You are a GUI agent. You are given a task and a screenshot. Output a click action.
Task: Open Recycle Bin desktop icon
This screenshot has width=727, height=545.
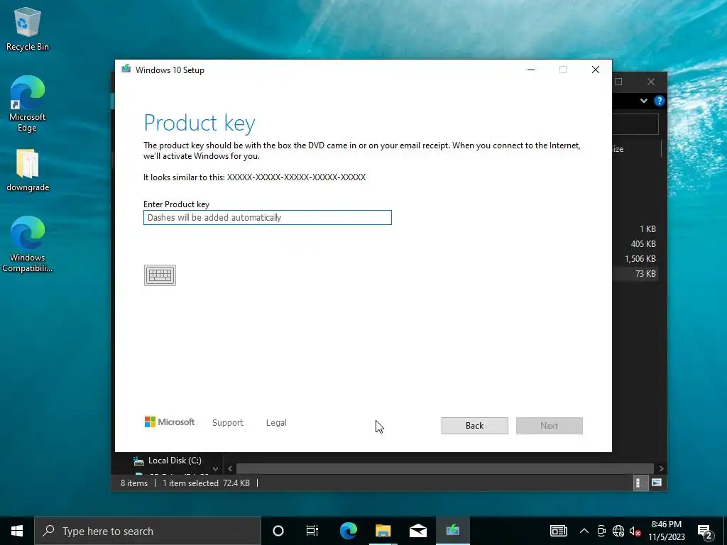point(28,29)
